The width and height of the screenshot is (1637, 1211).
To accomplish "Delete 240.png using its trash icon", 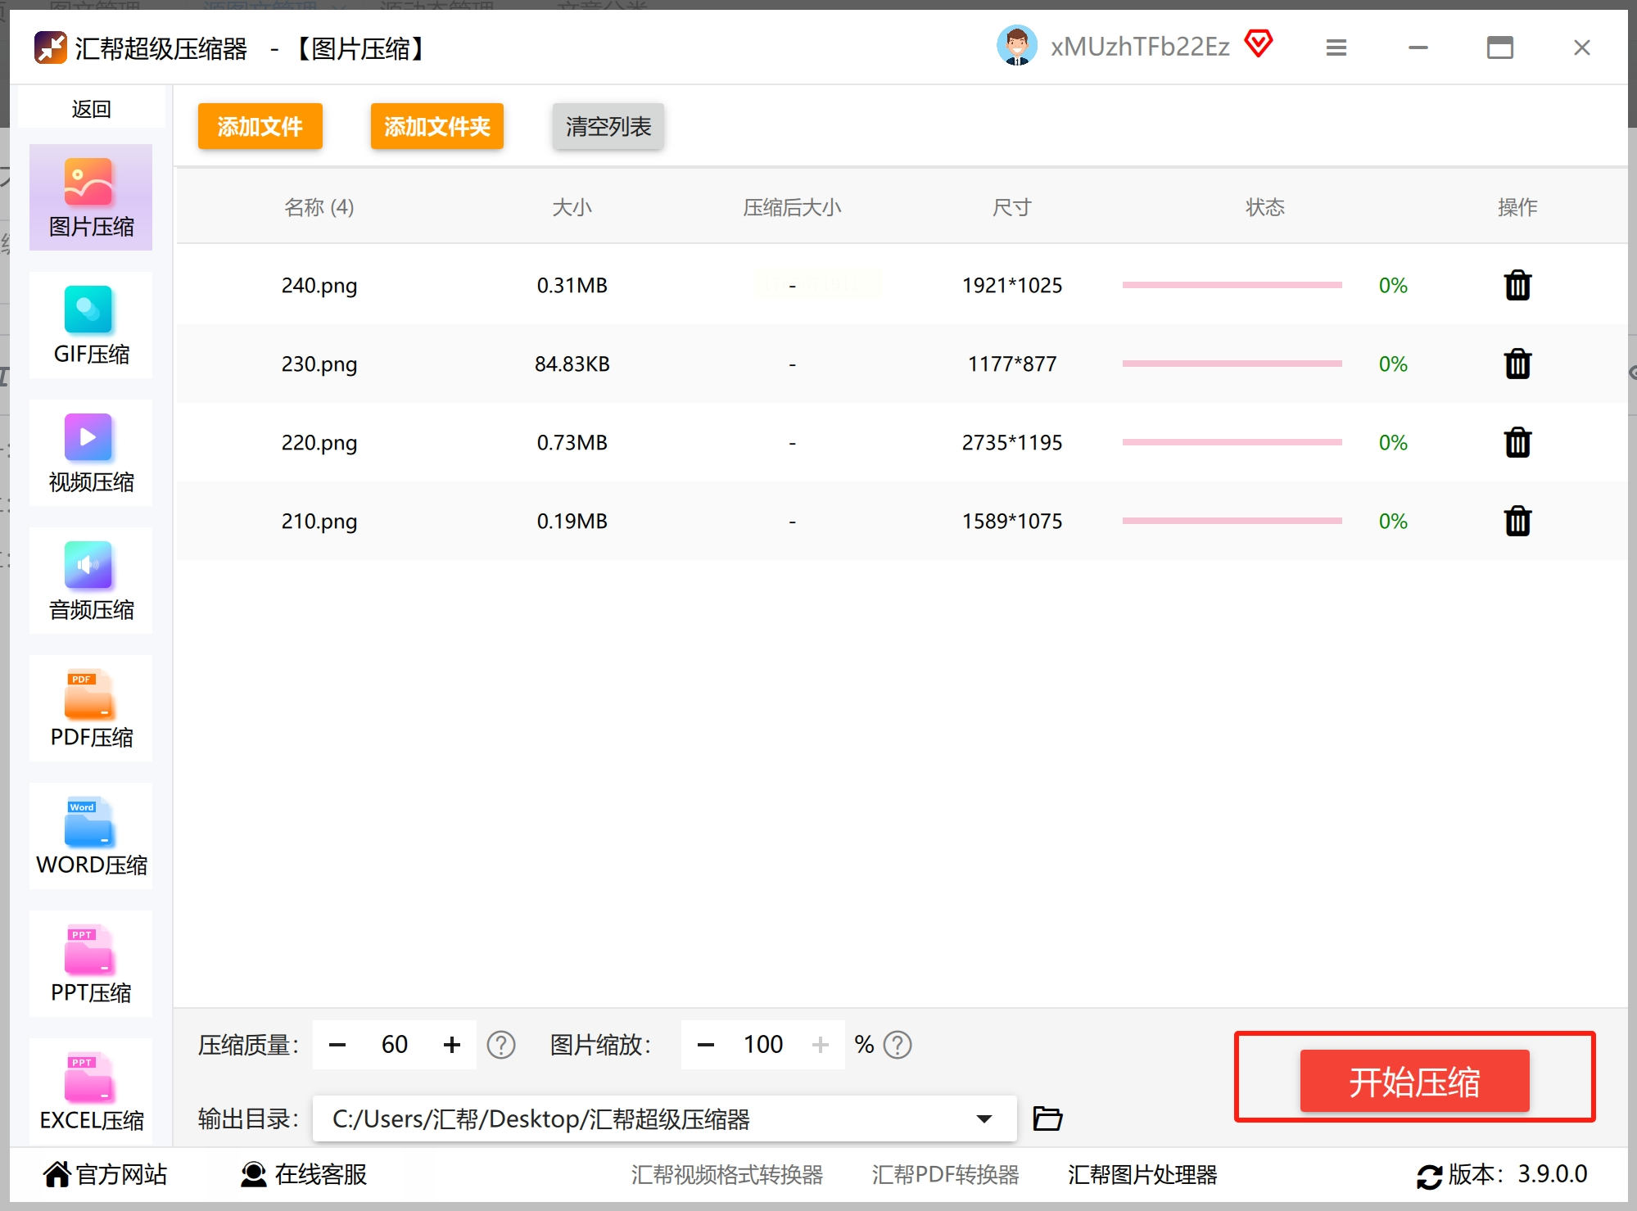I will coord(1517,286).
